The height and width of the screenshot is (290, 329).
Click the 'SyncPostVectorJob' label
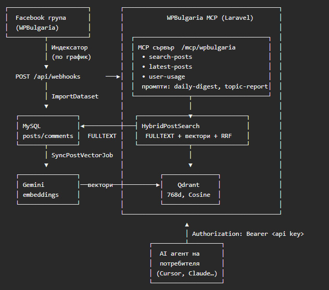[82, 155]
